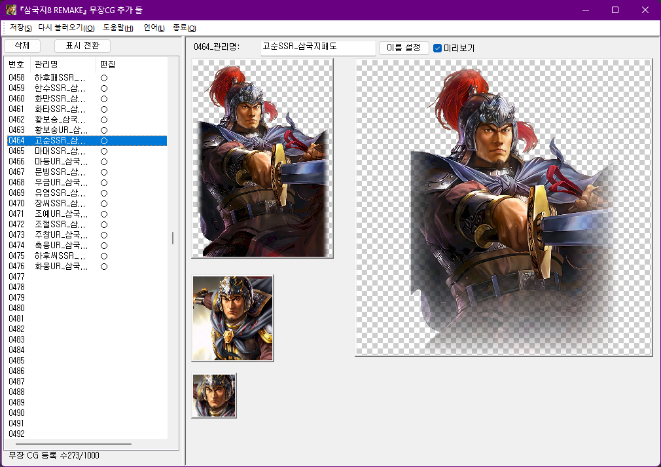
Task: Click the 삭제 button
Action: [x=22, y=46]
